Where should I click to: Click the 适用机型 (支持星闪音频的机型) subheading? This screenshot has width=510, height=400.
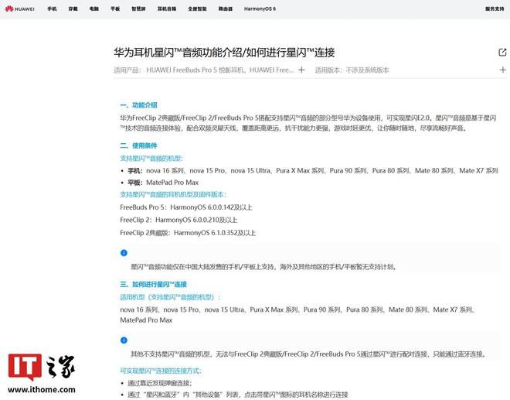170,297
